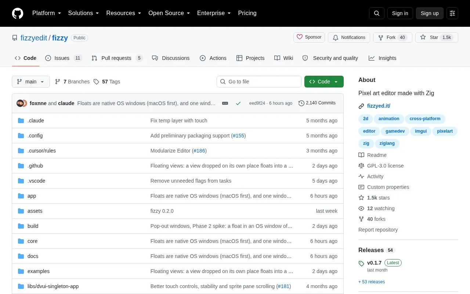Viewport: 470px width, 294px height.
Task: Star the fizzy repository
Action: [437, 37]
